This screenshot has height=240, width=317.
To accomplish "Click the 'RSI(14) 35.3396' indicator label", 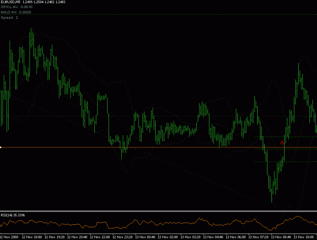I will click(13, 215).
